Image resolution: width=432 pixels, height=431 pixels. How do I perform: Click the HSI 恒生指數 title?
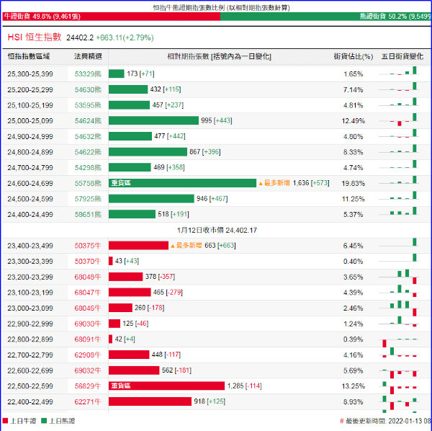pyautogui.click(x=34, y=37)
